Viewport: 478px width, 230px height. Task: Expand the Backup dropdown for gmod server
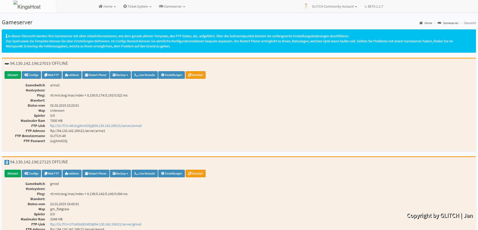[120, 174]
